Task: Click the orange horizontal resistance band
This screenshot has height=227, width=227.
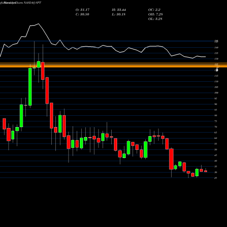Action: coord(113,65)
